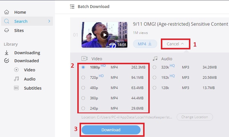Click the 1M views text

point(140,33)
